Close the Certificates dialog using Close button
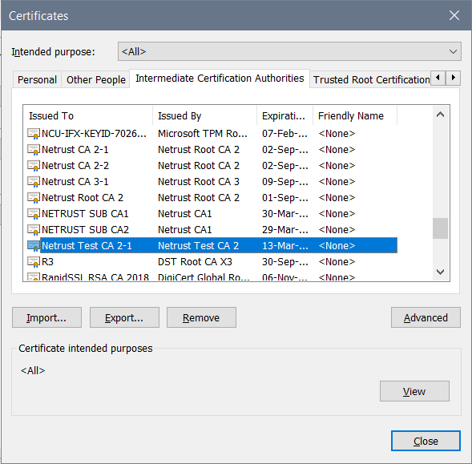This screenshot has width=472, height=464. (x=426, y=441)
